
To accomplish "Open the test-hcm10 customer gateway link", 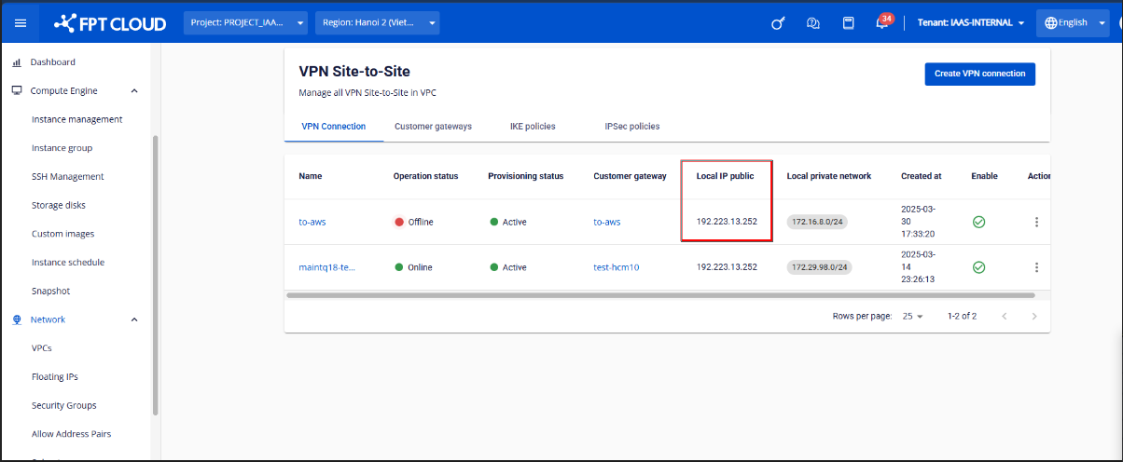I will click(x=617, y=267).
